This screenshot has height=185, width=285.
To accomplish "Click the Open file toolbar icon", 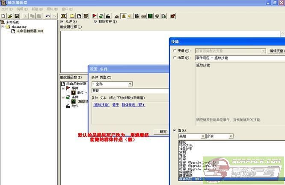I will pyautogui.click(x=10, y=16).
